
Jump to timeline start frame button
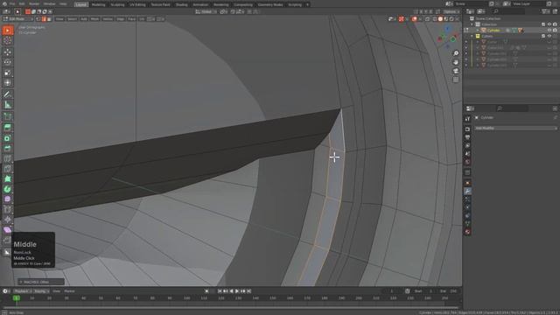tap(220, 291)
